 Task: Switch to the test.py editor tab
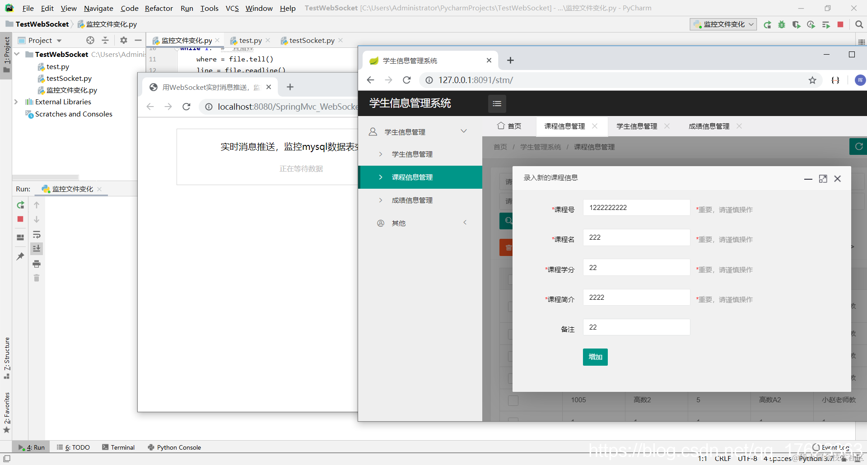pyautogui.click(x=249, y=40)
